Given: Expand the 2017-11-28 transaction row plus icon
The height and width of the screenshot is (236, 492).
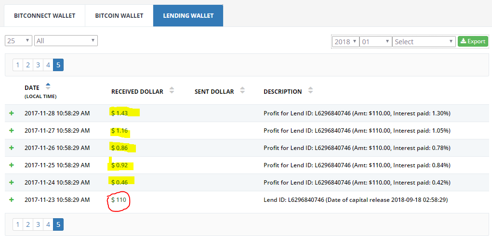Looking at the screenshot, I should click(x=12, y=113).
